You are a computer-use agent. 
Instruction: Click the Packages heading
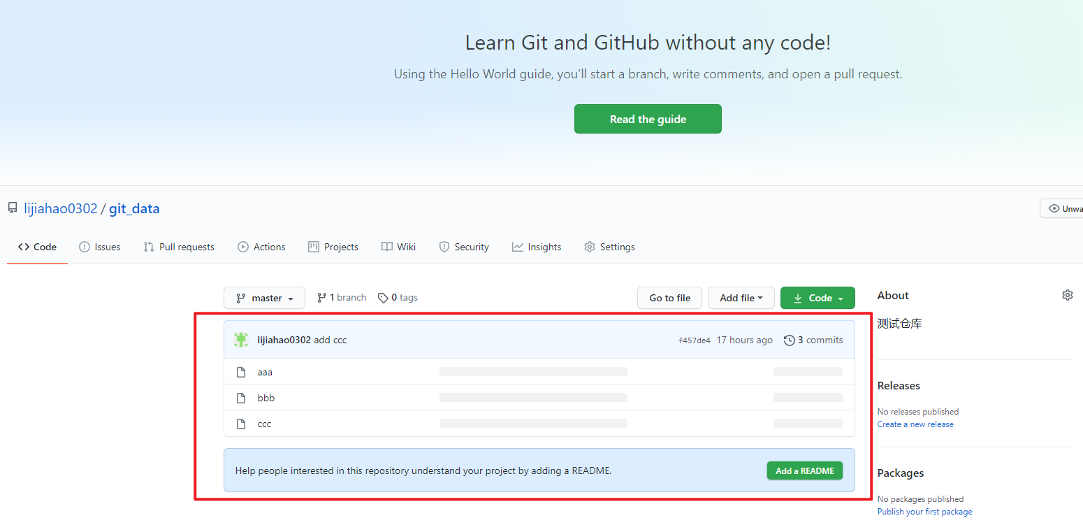coord(901,473)
